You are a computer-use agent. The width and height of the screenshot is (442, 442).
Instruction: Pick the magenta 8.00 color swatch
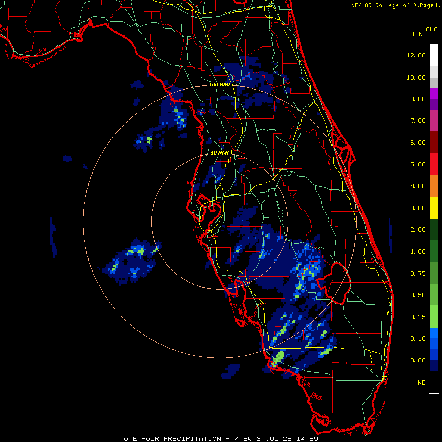tap(434, 93)
